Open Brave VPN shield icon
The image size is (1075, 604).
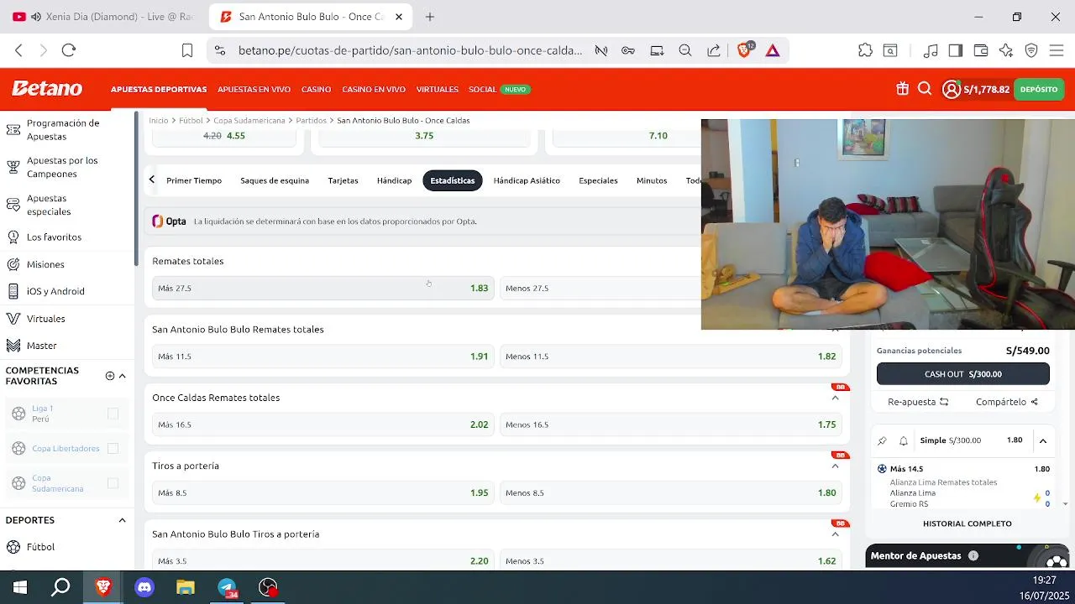1031,50
